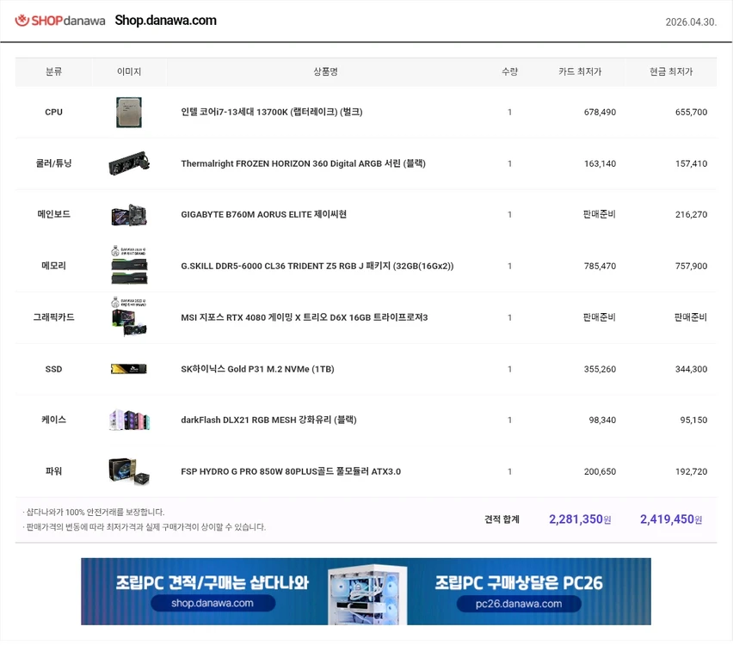This screenshot has height=645, width=733.
Task: Click FSP HYDRO G PRO 850W name
Action: [x=291, y=471]
